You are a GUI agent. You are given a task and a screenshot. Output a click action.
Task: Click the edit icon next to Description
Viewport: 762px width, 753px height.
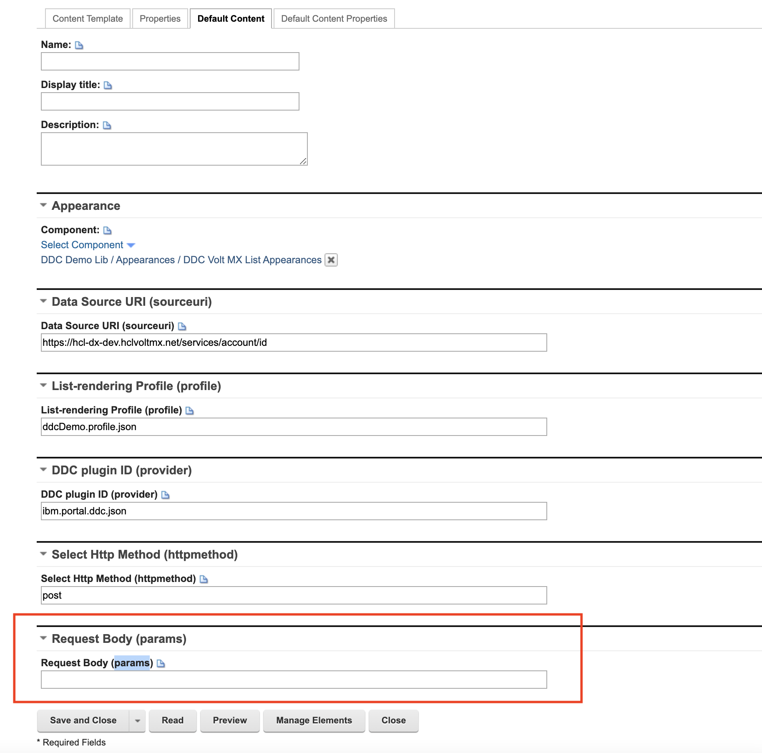[x=107, y=124]
